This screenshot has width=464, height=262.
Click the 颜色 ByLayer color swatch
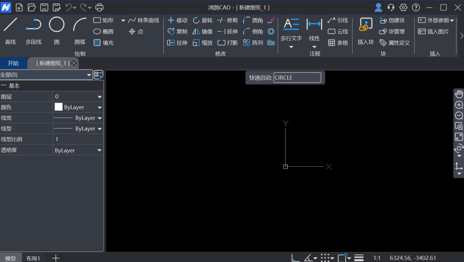coord(58,107)
